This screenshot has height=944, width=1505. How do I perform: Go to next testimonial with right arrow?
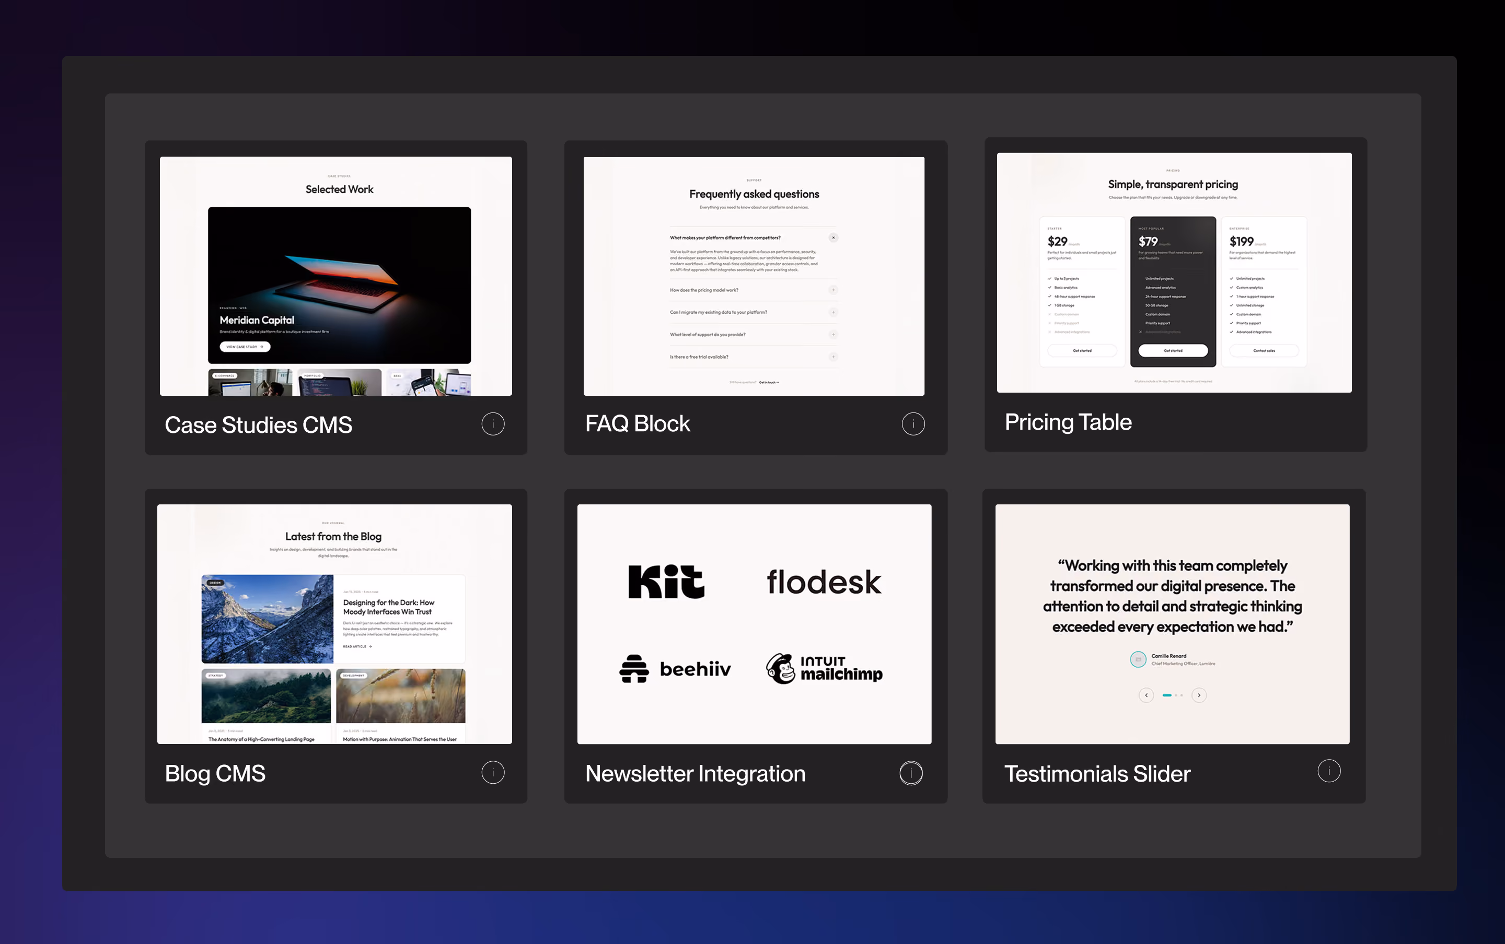pos(1198,695)
